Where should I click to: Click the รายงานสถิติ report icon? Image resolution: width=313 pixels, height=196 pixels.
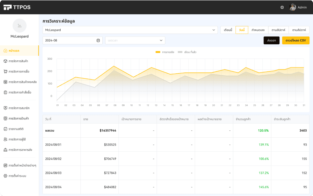click(6, 129)
